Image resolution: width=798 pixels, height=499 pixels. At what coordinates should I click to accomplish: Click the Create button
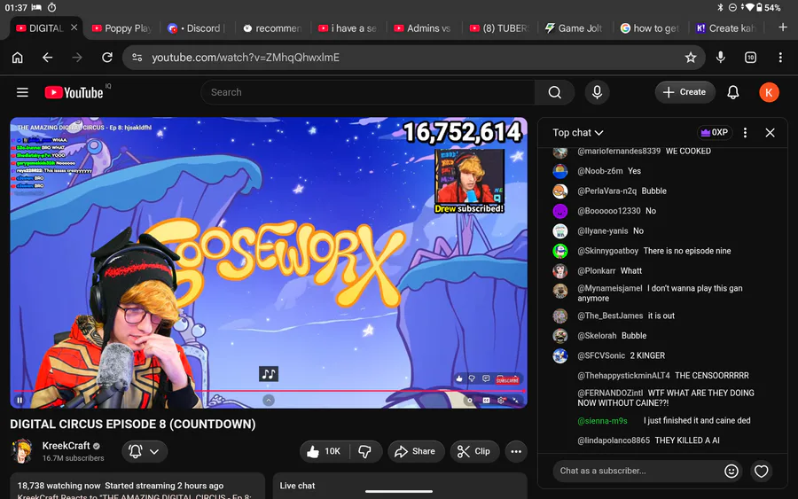685,92
